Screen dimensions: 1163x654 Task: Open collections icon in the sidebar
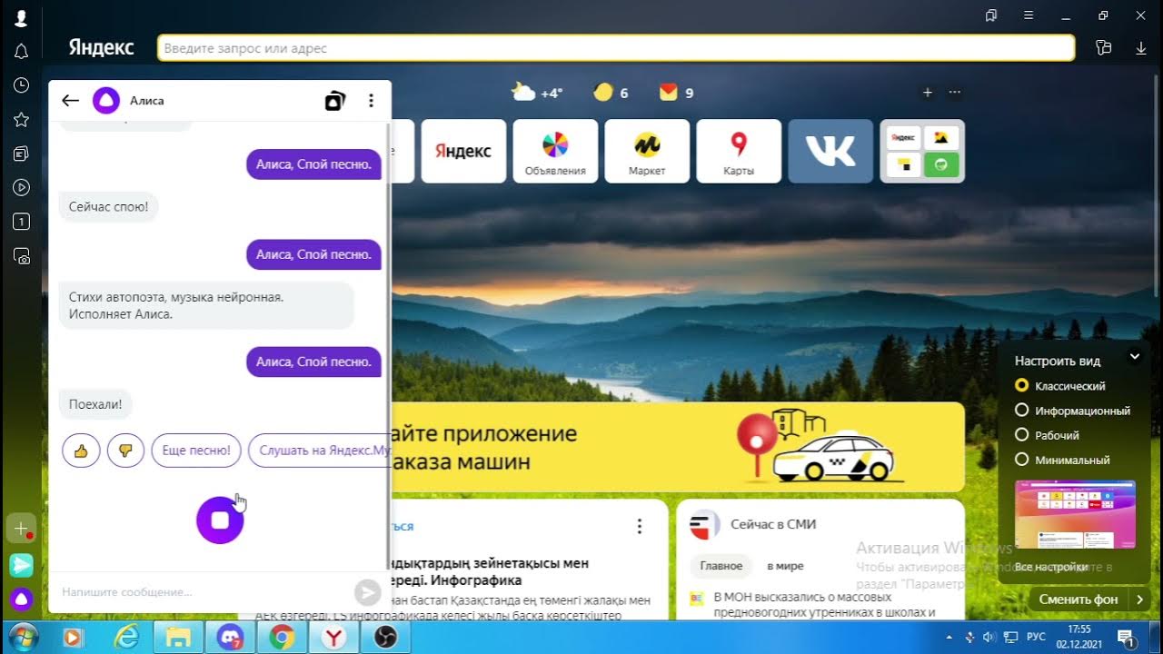22,154
